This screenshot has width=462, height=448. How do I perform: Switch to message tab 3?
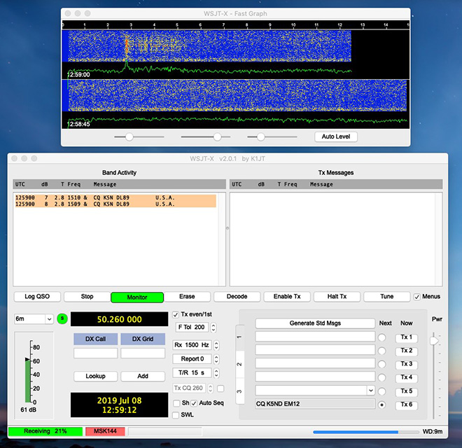239,391
